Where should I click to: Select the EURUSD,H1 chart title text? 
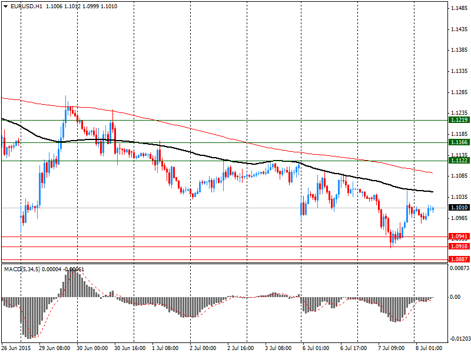point(26,6)
